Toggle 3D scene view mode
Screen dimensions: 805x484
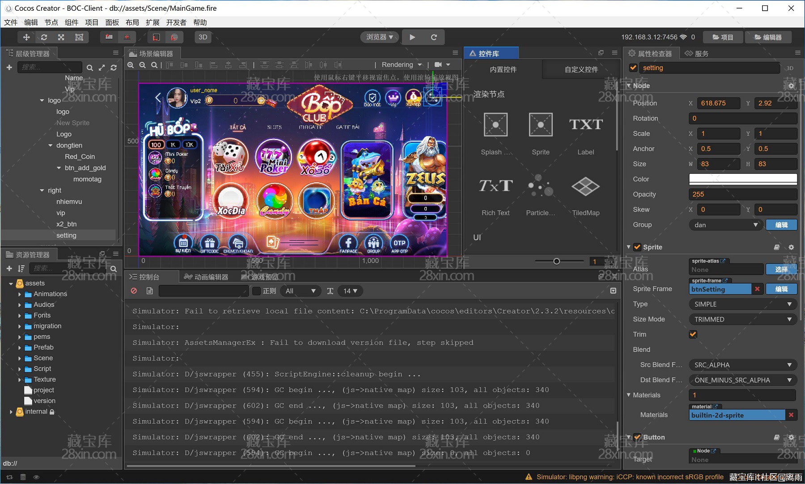click(x=203, y=37)
